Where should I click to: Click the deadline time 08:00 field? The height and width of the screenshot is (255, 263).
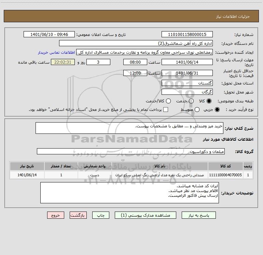pos(135,62)
